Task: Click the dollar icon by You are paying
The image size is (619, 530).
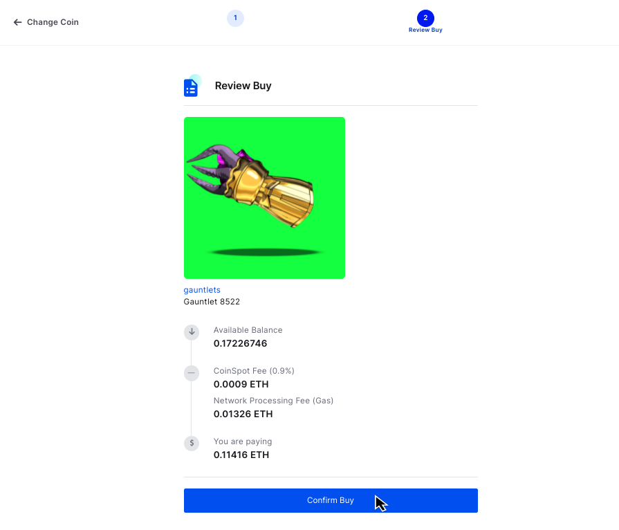Action: [x=192, y=444]
